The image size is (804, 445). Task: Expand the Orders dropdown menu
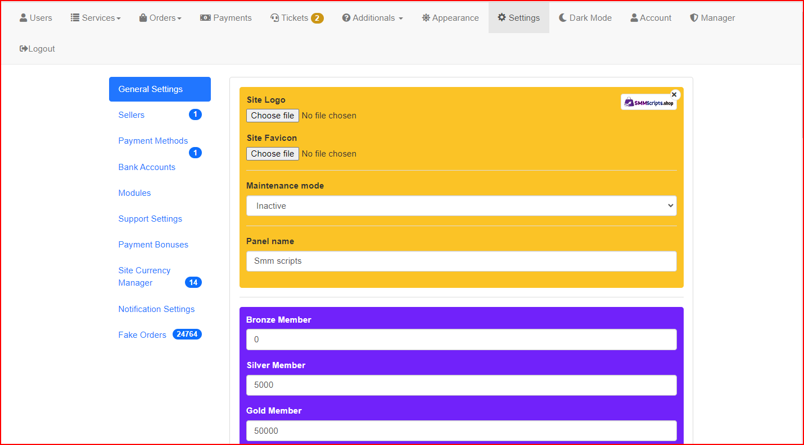point(160,18)
